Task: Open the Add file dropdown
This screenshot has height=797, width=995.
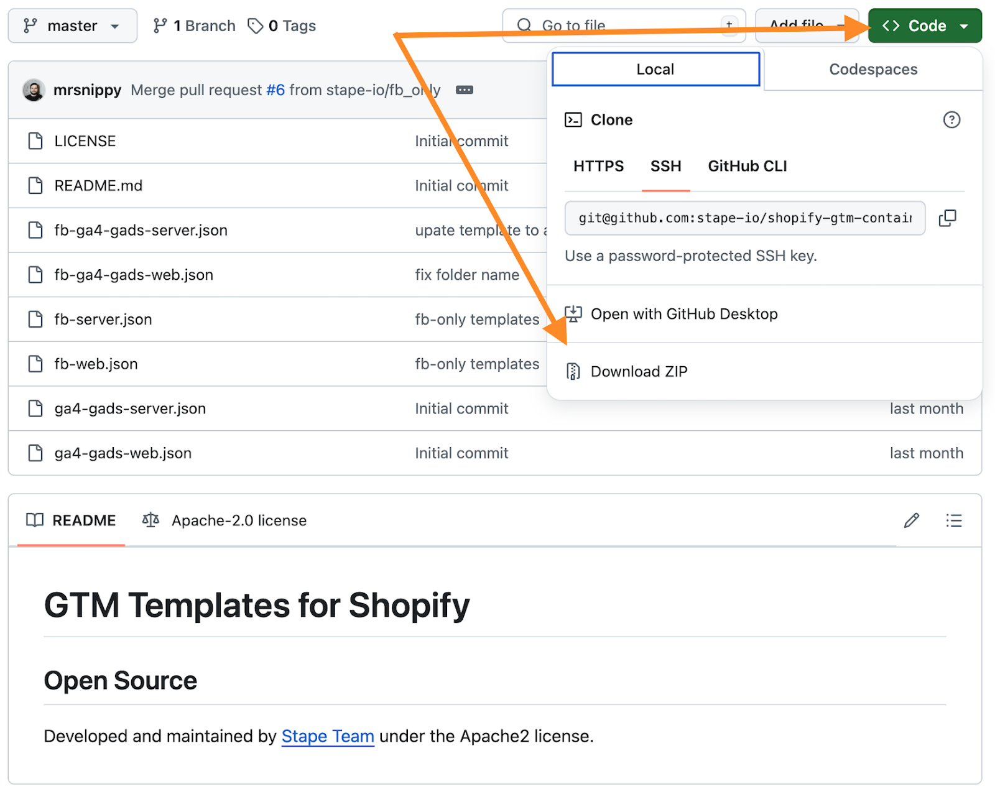Action: 807,25
